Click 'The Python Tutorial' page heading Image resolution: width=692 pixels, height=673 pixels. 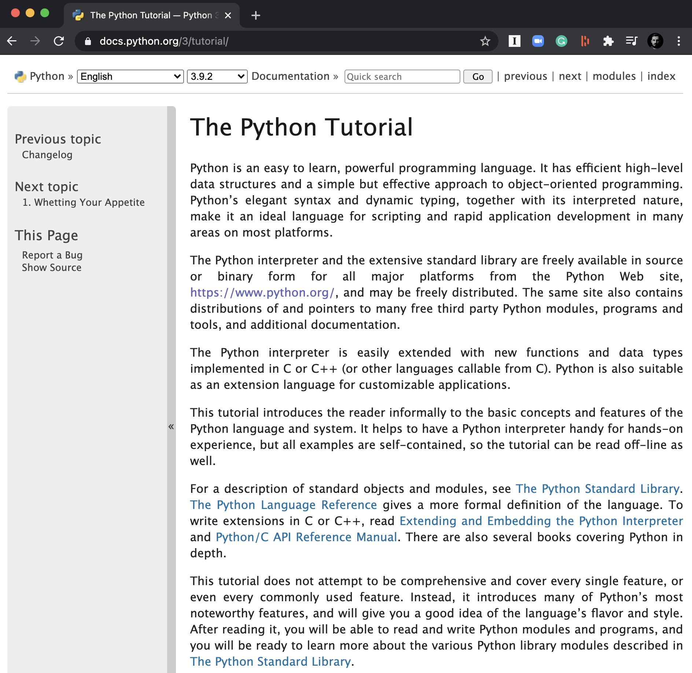pyautogui.click(x=302, y=127)
